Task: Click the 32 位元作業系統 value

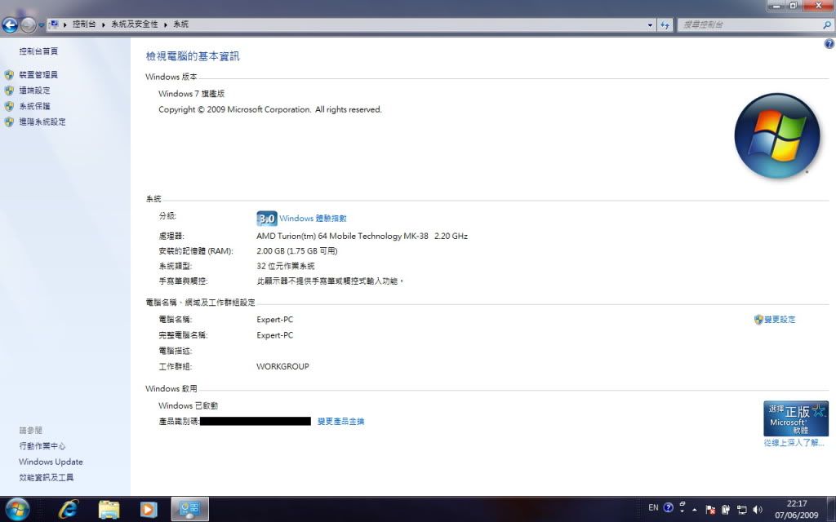Action: click(285, 266)
